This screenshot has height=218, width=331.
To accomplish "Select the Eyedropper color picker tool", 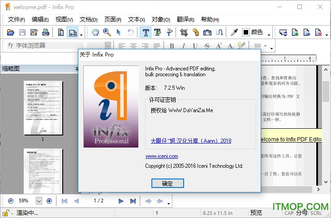I will click(x=234, y=32).
